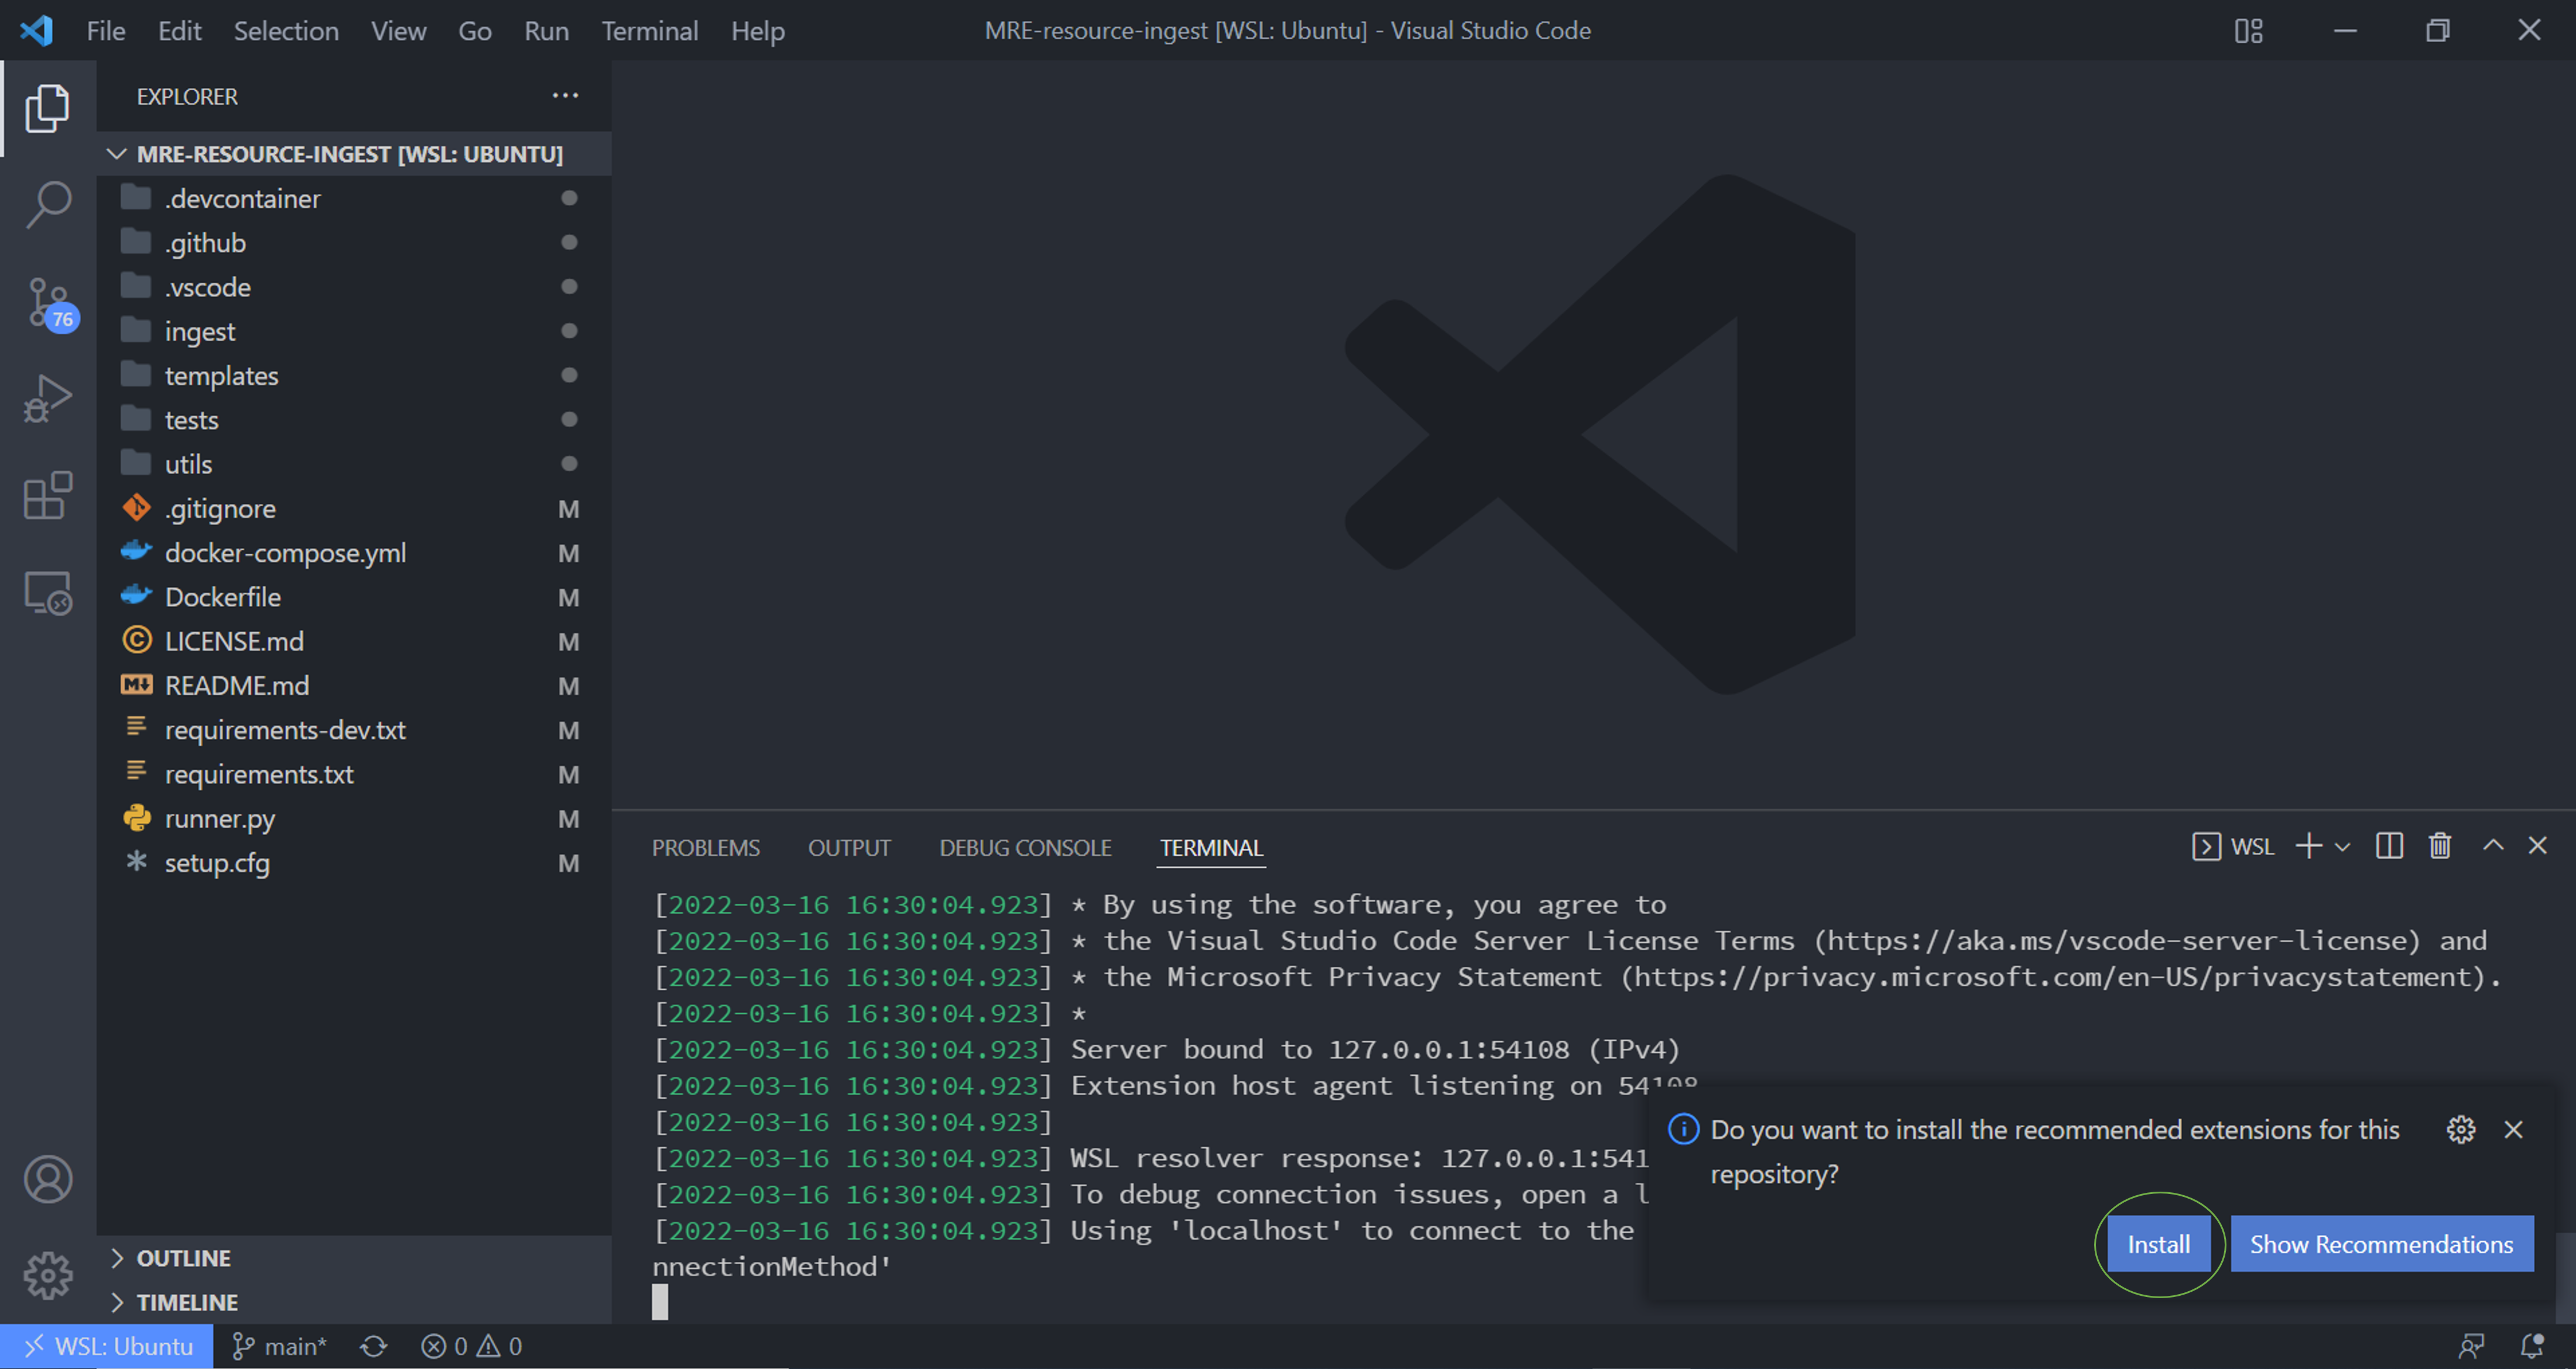
Task: Dismiss the recommended extensions notification
Action: click(x=2513, y=1130)
